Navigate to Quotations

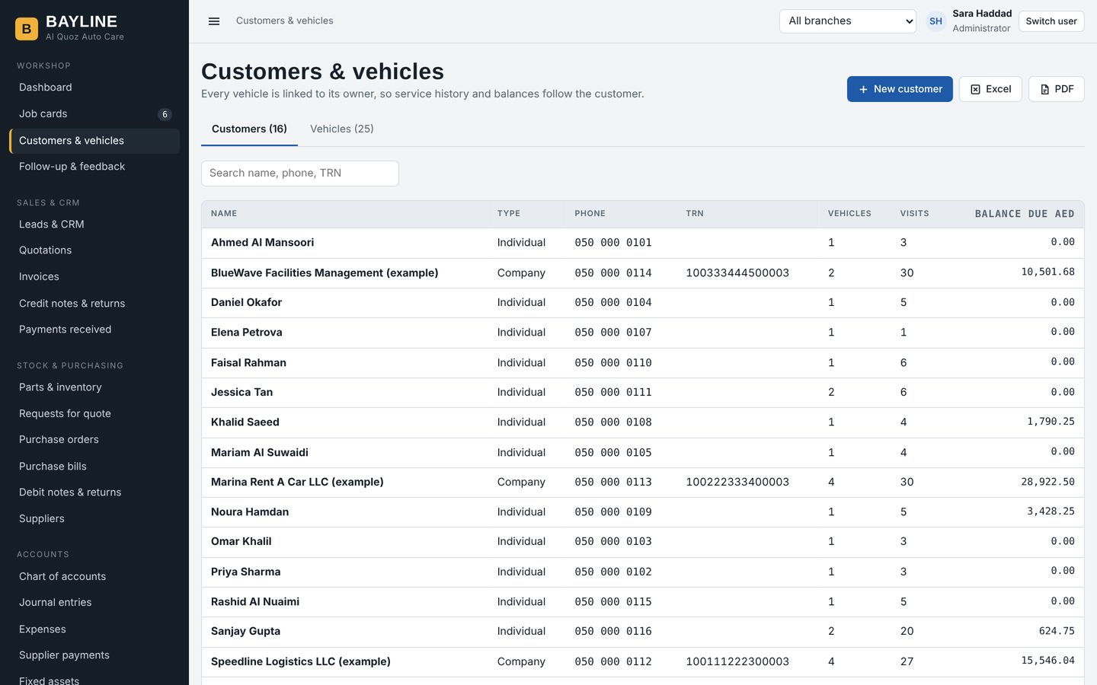click(x=94, y=250)
